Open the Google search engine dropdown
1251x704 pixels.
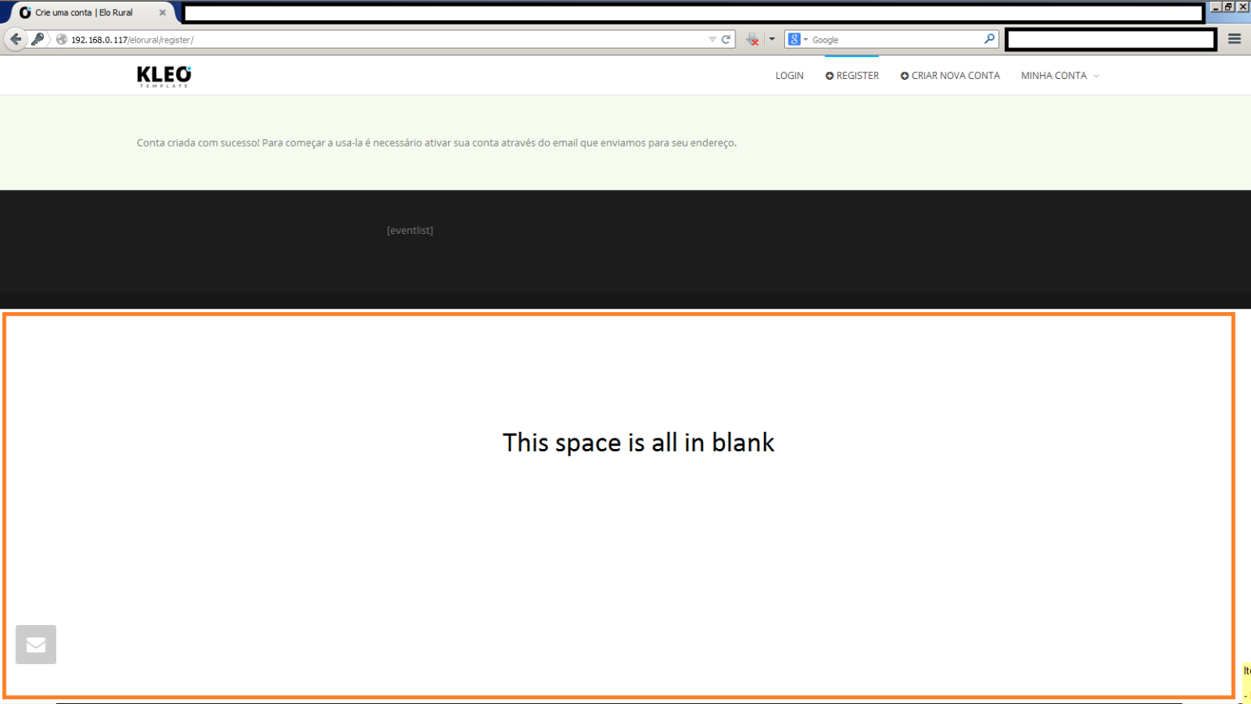(x=797, y=39)
